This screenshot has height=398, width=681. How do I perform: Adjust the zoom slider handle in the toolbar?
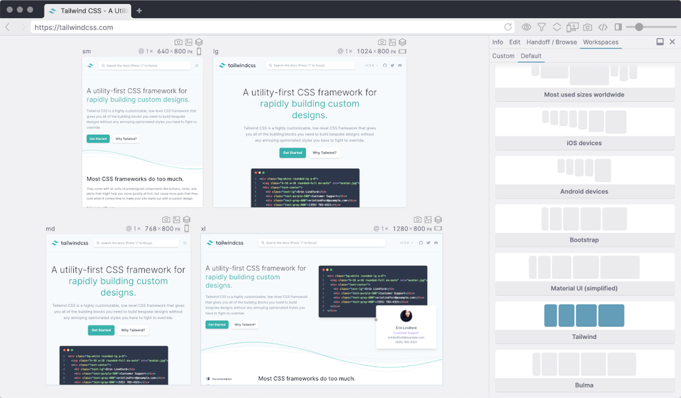639,27
